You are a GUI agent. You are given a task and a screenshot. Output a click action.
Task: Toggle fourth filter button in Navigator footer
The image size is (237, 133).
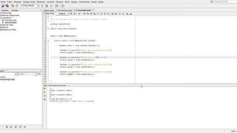(16, 127)
